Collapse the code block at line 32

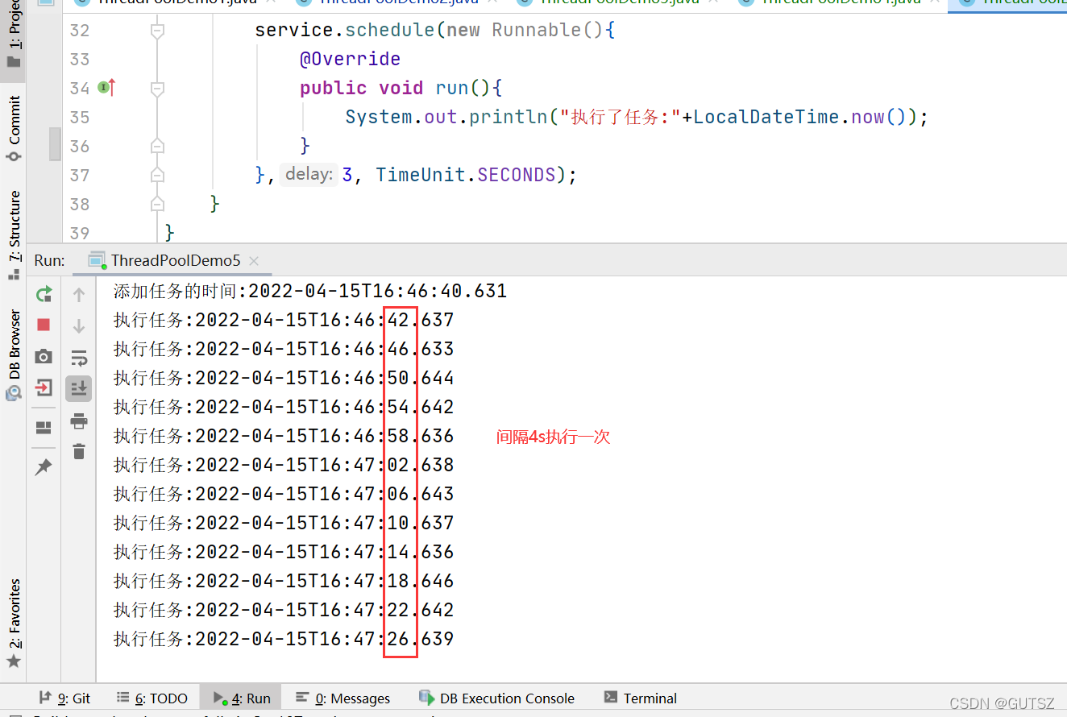click(x=157, y=31)
